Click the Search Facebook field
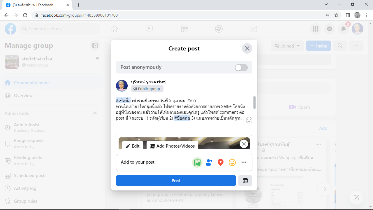The height and width of the screenshot is (210, 373). tap(60, 29)
